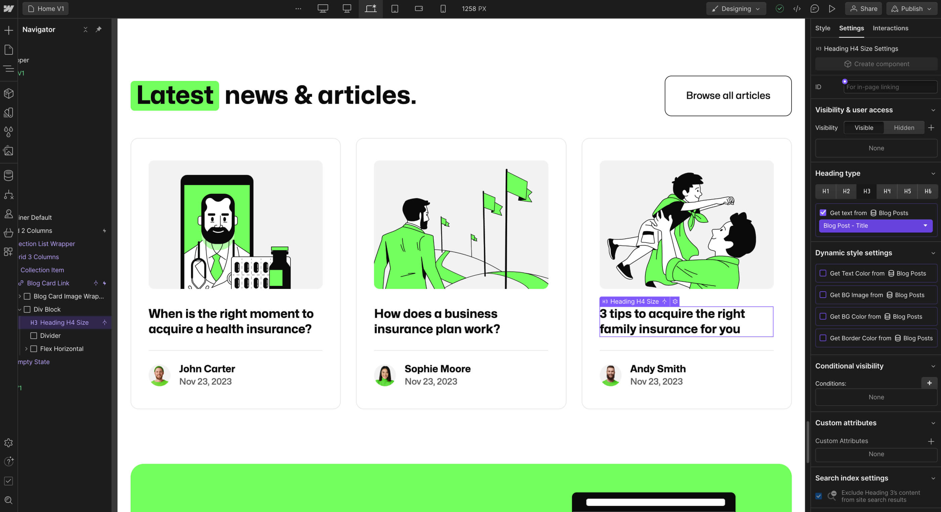Viewport: 941px width, 512px height.
Task: Open the comments panel
Action: (x=815, y=8)
